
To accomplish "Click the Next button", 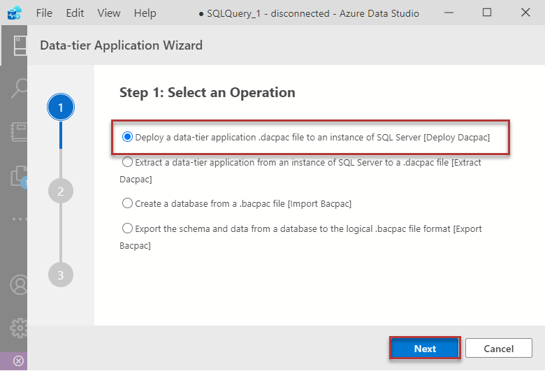I will coord(425,349).
